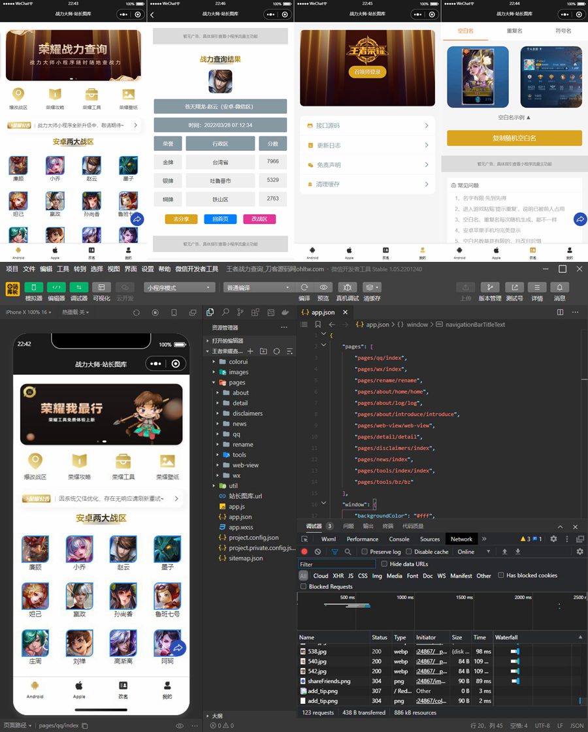The width and height of the screenshot is (588, 732).
Task: Click the network Filter input field
Action: click(336, 564)
